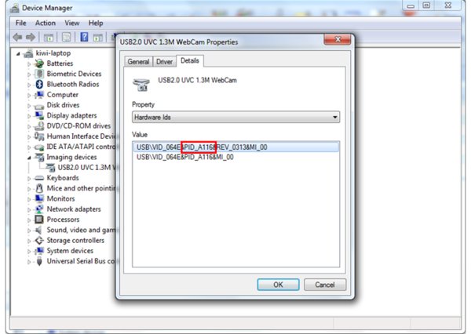Select the USB2.0 UVC WebCam tree icon

(50, 167)
